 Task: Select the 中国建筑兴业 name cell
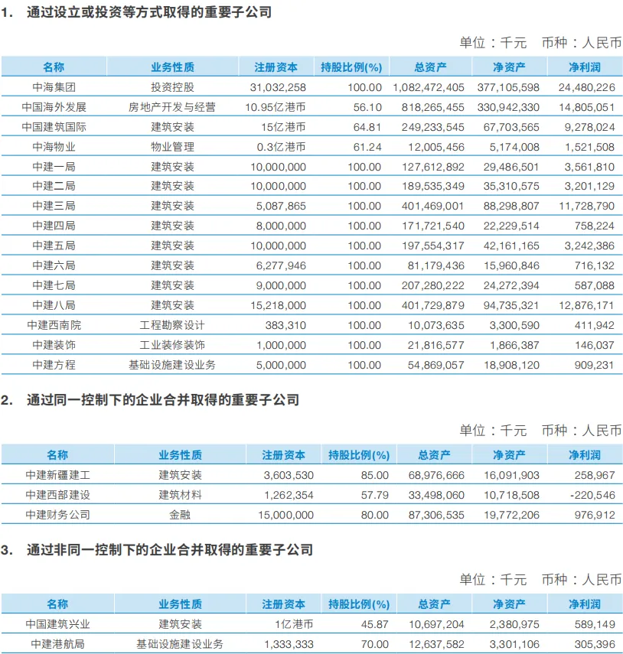[57, 624]
